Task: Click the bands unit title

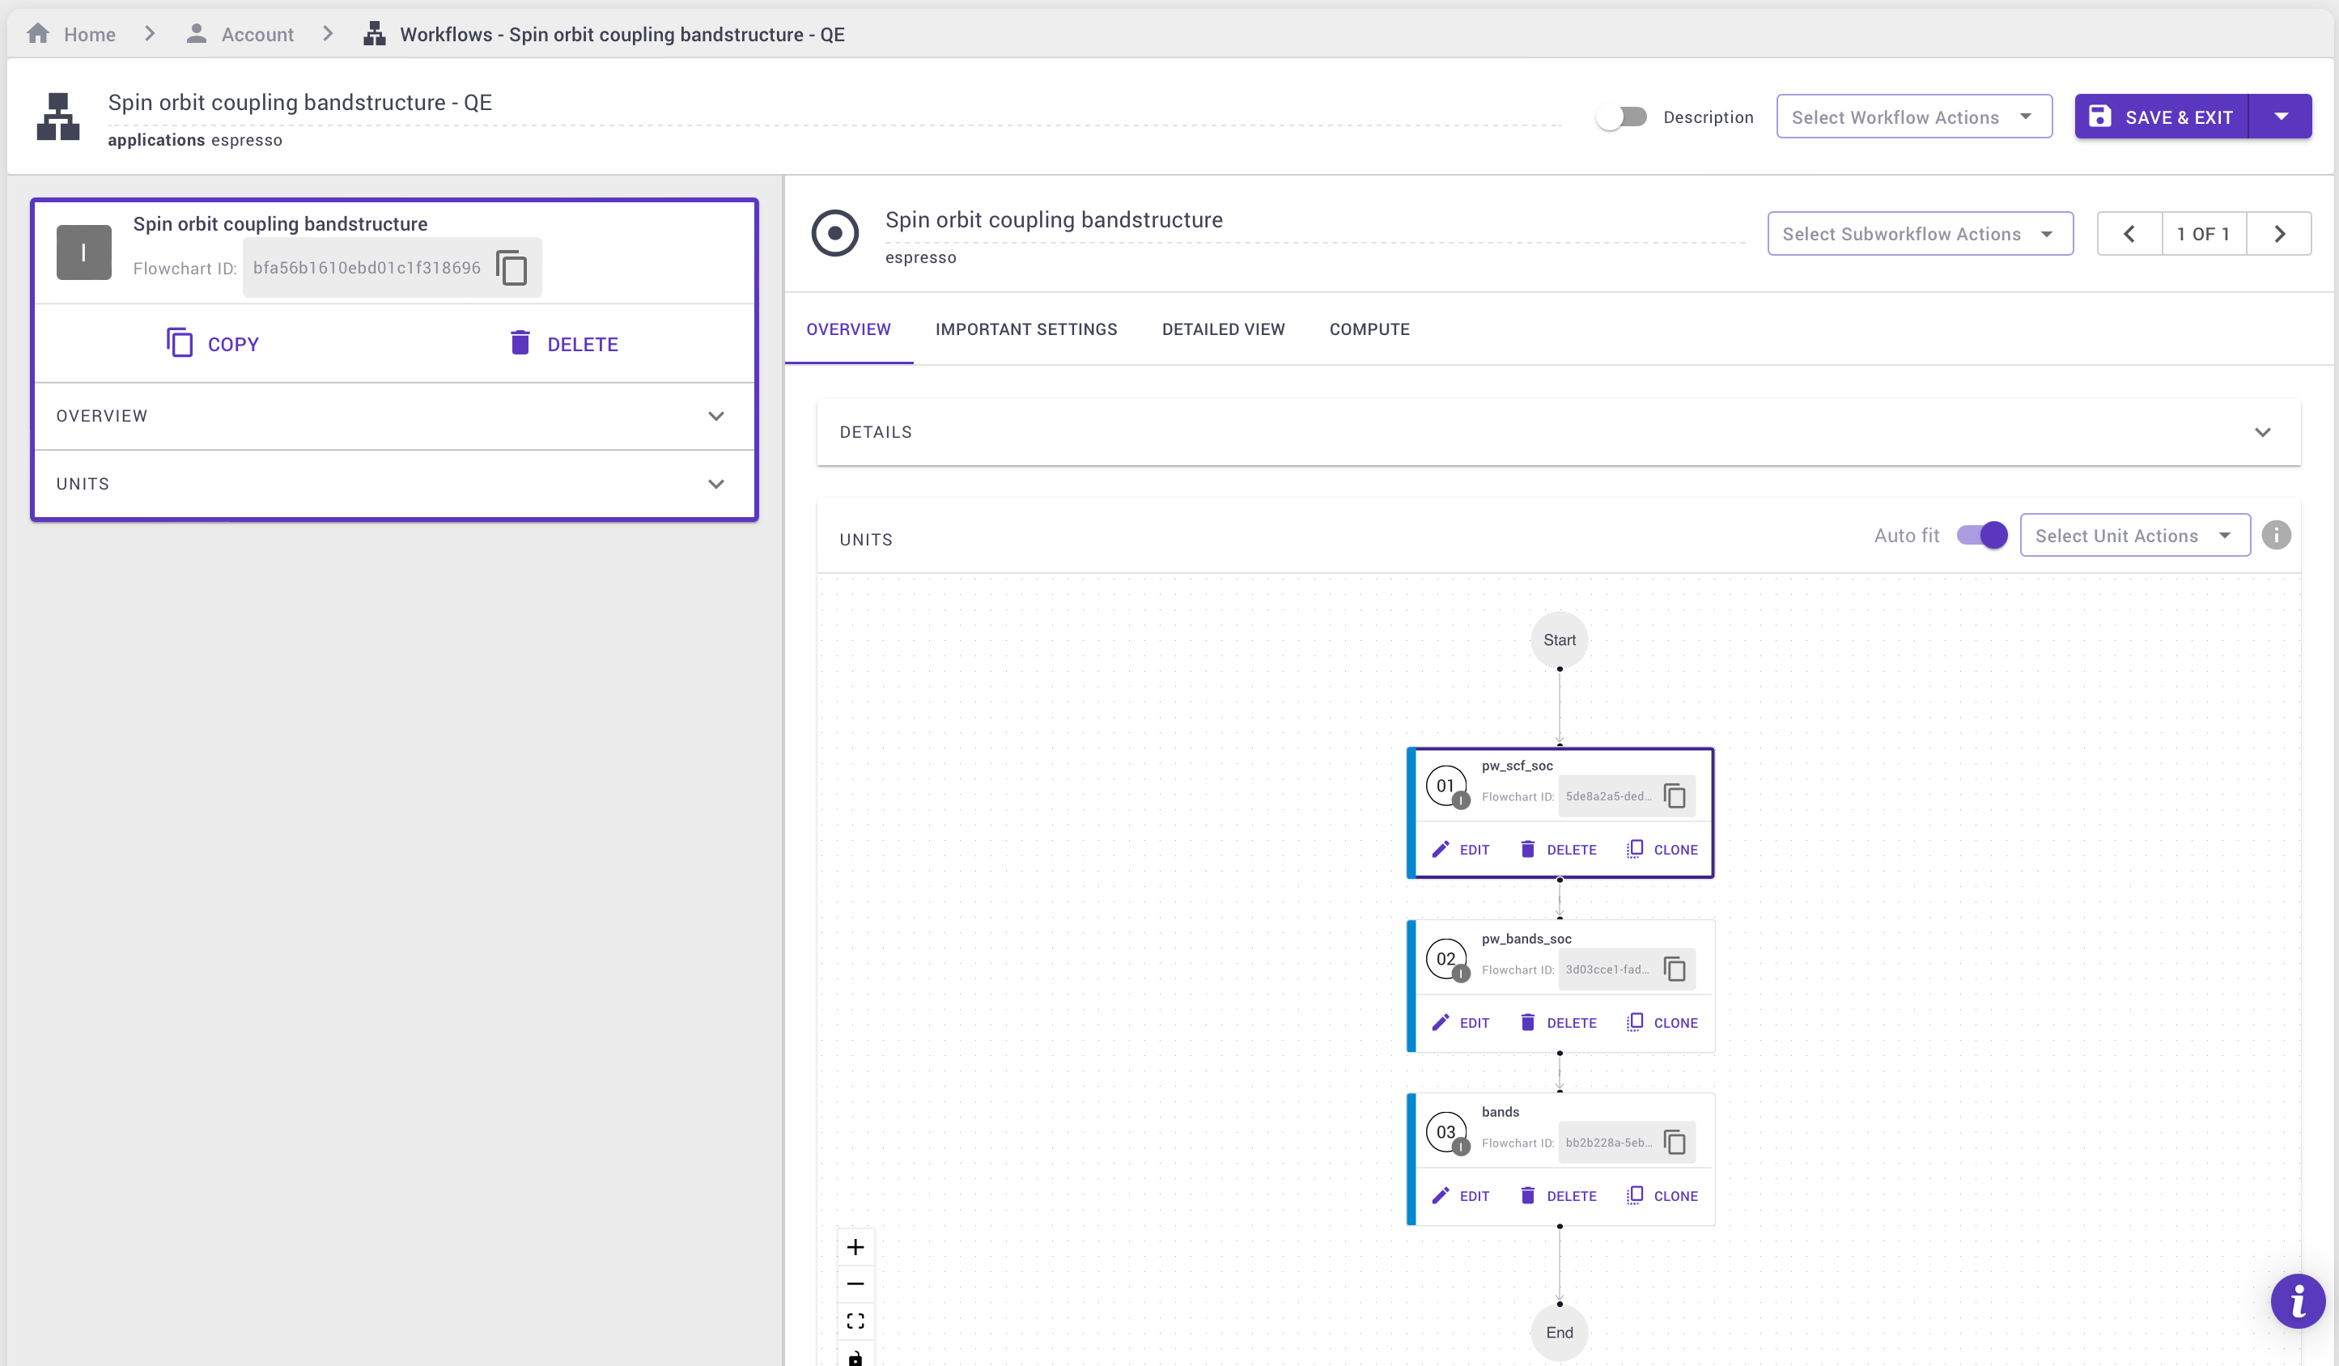Action: [x=1500, y=1113]
